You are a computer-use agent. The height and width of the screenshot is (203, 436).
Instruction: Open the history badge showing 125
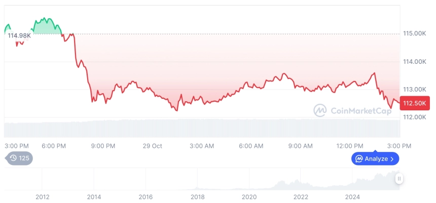point(19,158)
